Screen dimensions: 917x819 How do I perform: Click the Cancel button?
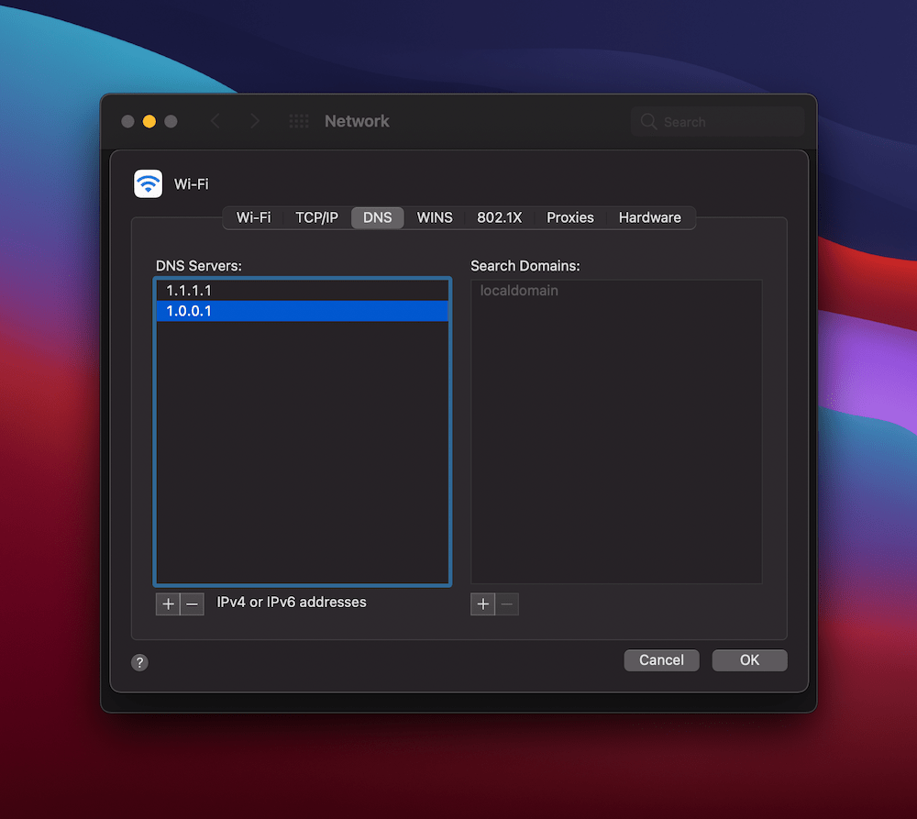coord(661,660)
